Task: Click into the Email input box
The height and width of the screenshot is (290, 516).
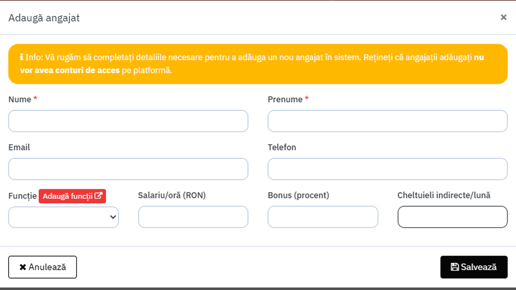Action: tap(128, 169)
